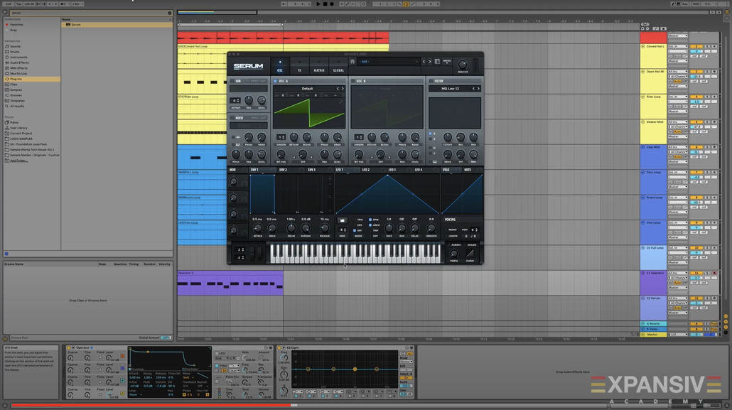Enable the OSC B oscillator
Image resolution: width=732 pixels, height=410 pixels.
(x=353, y=81)
